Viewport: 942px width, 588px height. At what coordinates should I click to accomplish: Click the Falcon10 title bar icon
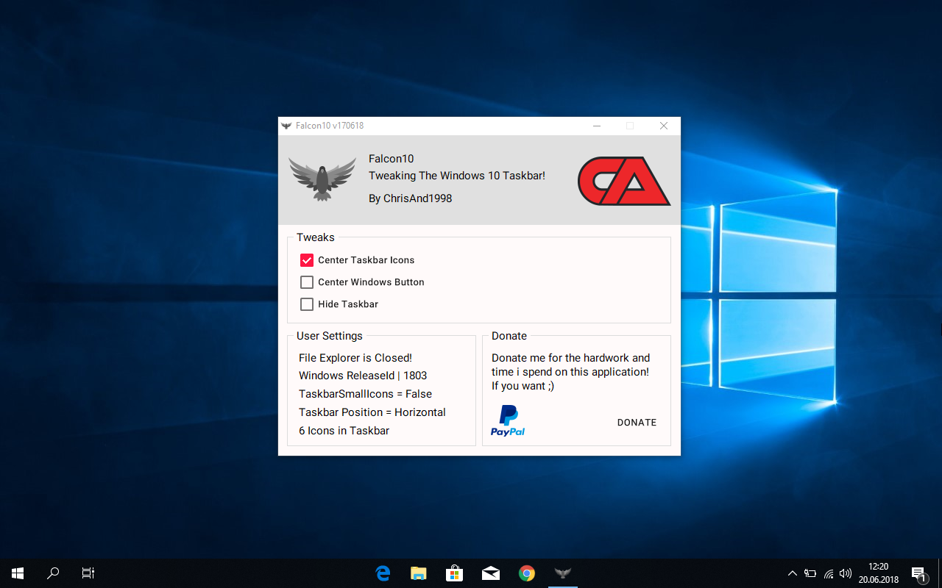point(286,126)
